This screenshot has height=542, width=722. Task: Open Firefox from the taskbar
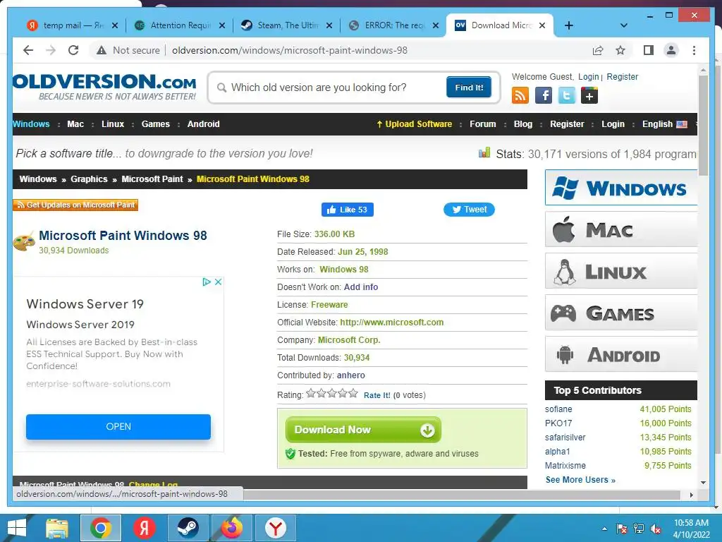(x=231, y=528)
